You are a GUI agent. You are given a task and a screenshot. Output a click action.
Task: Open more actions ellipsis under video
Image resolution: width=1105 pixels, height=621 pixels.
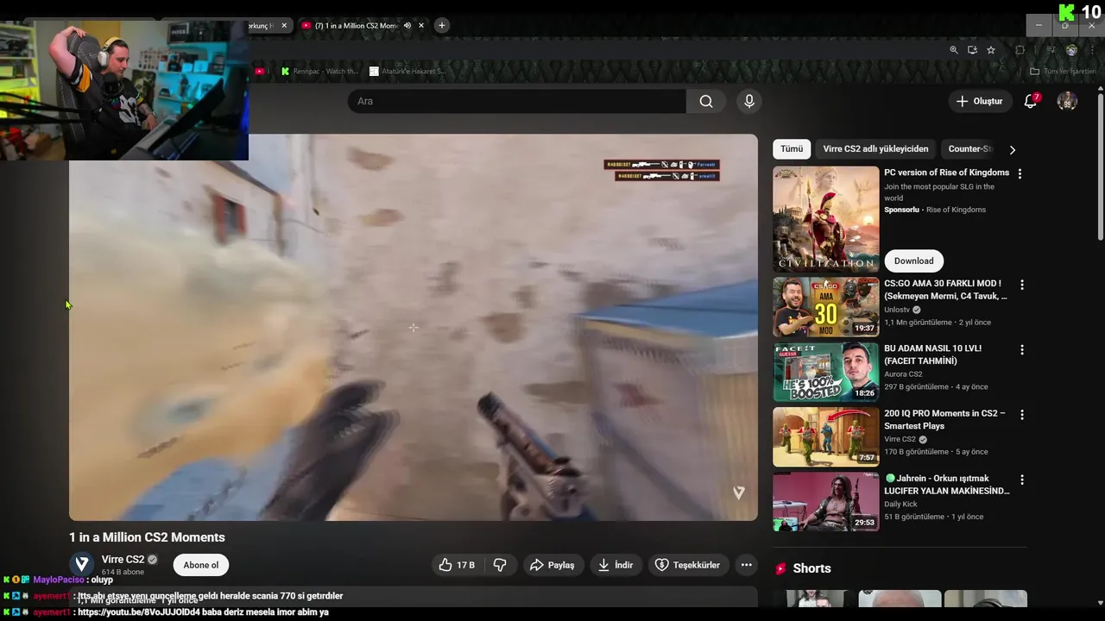point(747,565)
